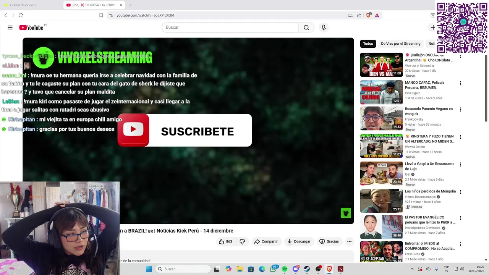Screen dimensions: 489x275
Task: Open Brave Shields lion icon
Action: pyautogui.click(x=368, y=15)
